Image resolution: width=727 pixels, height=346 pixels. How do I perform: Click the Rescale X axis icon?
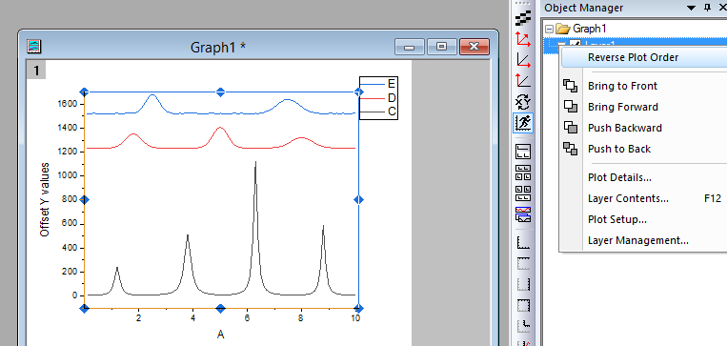[x=523, y=60]
